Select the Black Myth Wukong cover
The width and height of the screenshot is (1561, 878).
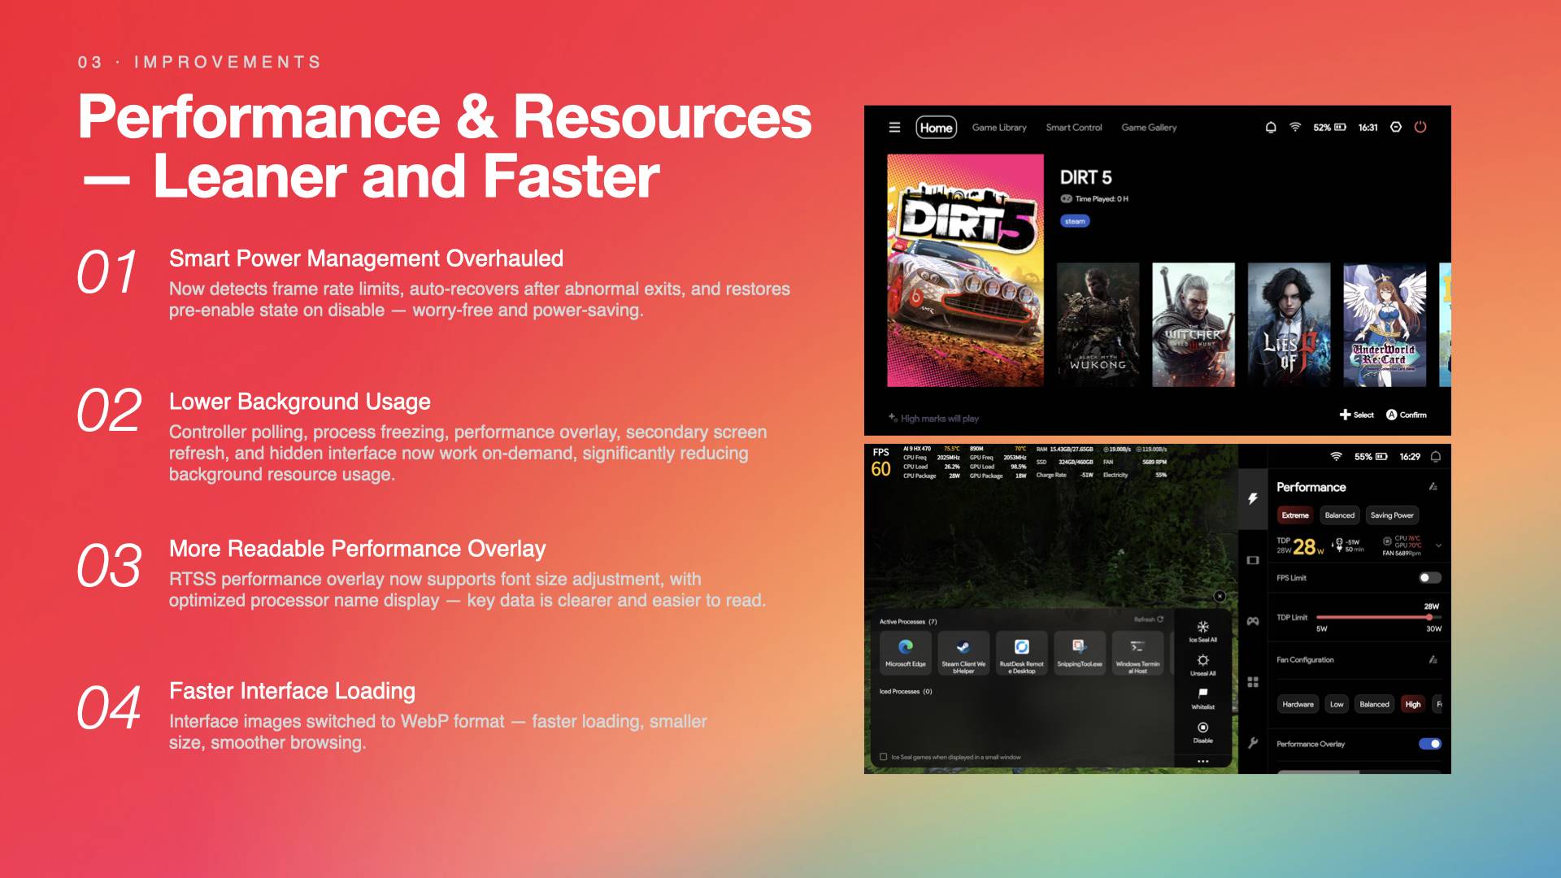1098,324
